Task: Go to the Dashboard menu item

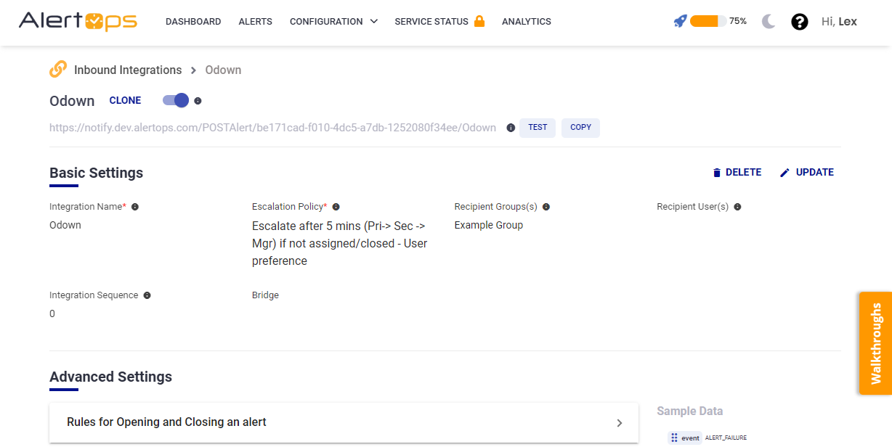Action: pos(193,22)
